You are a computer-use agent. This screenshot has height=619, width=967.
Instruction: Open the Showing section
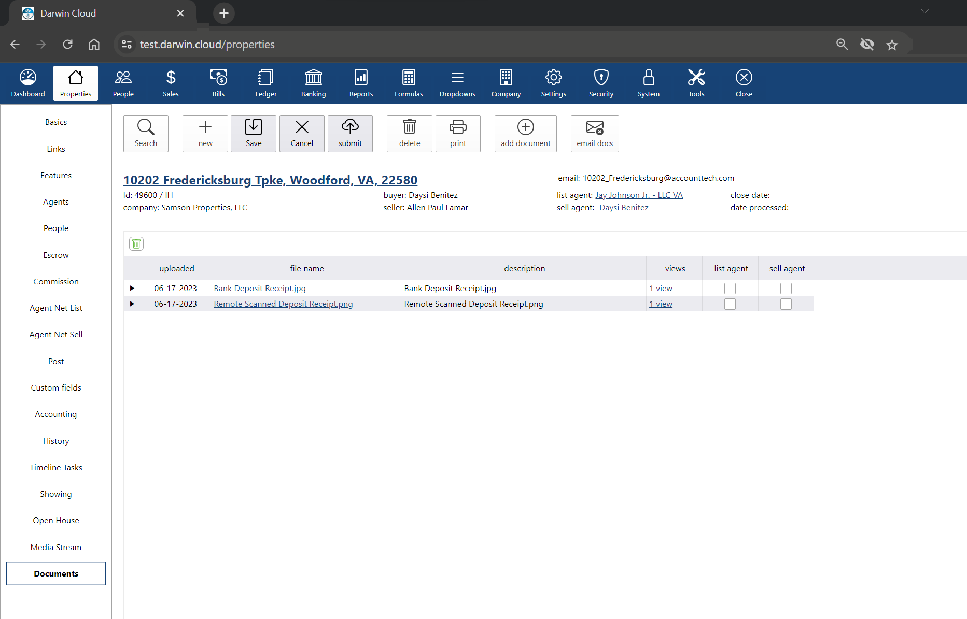coord(56,494)
